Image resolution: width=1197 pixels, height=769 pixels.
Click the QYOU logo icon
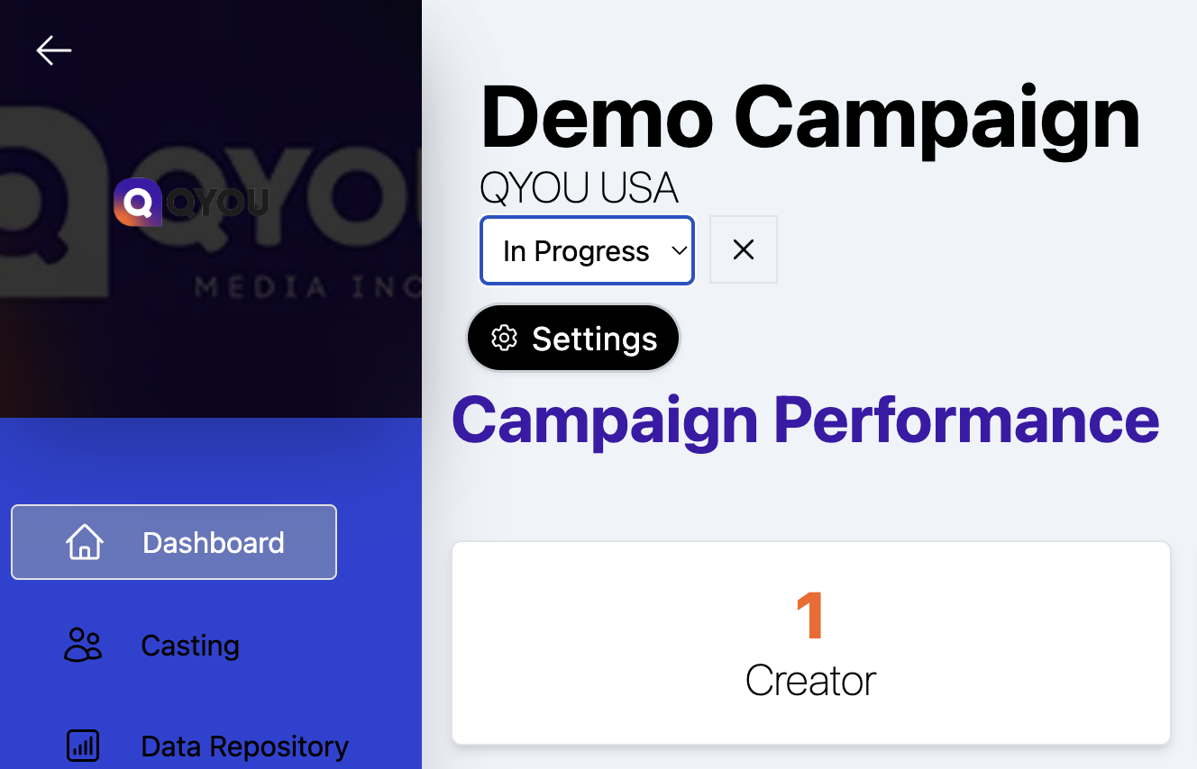[x=137, y=203]
